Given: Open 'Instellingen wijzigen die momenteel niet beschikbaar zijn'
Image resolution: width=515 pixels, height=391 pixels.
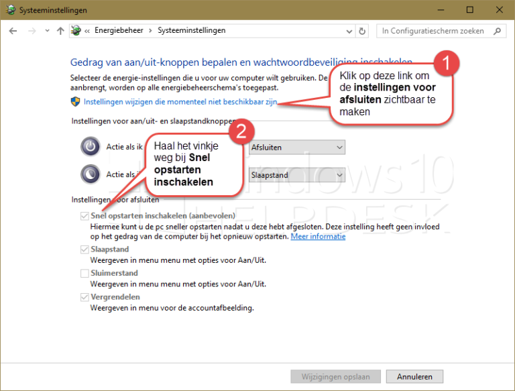Looking at the screenshot, I should [180, 102].
